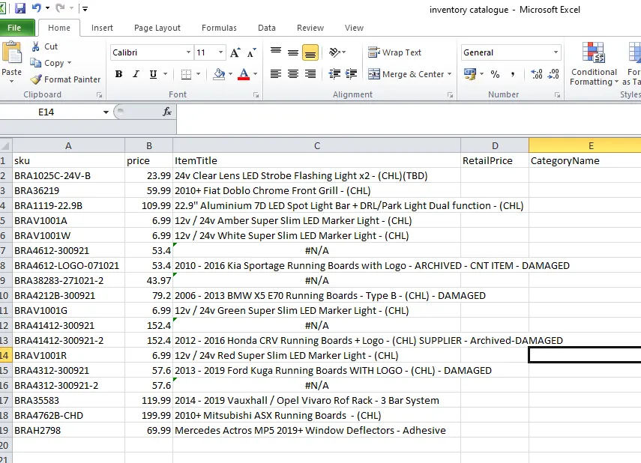Set Middle Align vertical alignment
The height and width of the screenshot is (463, 641).
(293, 52)
